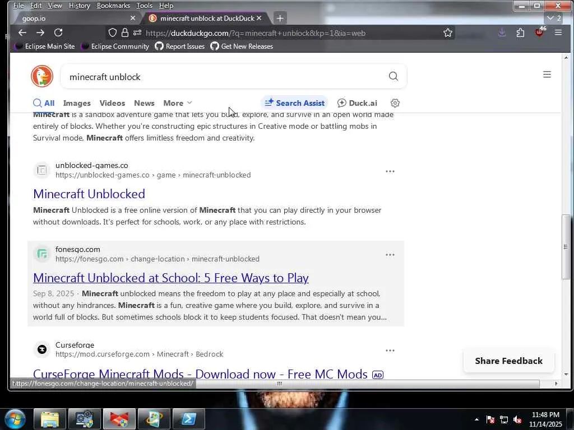This screenshot has width=574, height=430.
Task: Click the Search Assist button
Action: [295, 103]
